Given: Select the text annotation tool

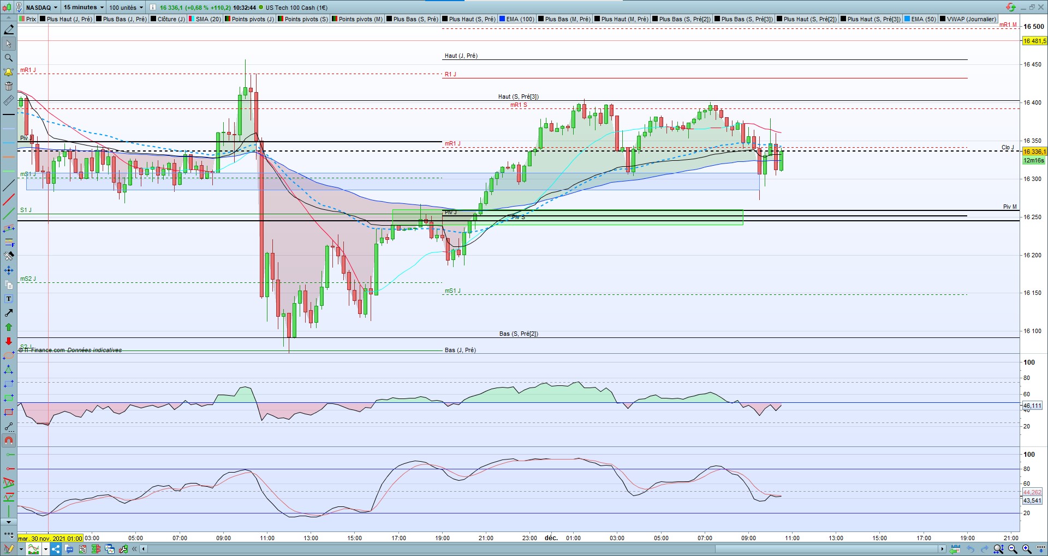Looking at the screenshot, I should [x=9, y=299].
